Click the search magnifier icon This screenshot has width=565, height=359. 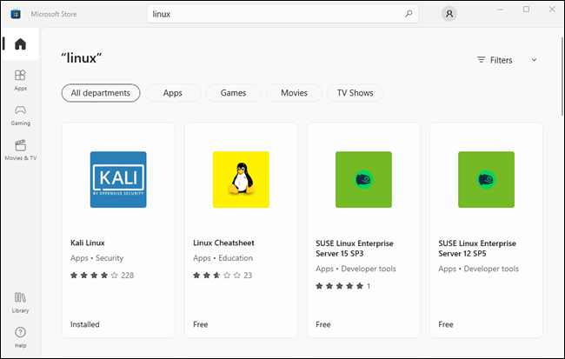409,14
